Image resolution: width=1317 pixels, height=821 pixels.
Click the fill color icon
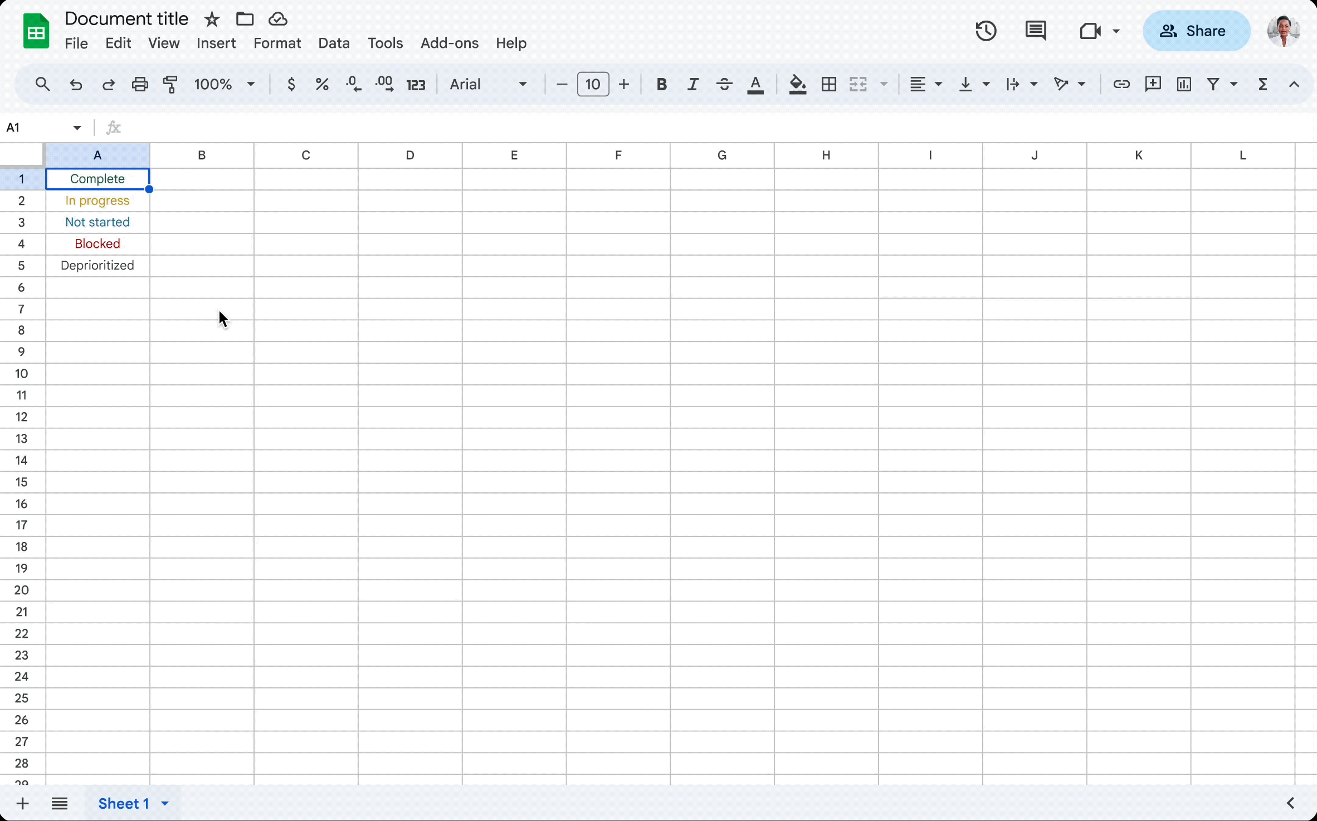click(797, 84)
